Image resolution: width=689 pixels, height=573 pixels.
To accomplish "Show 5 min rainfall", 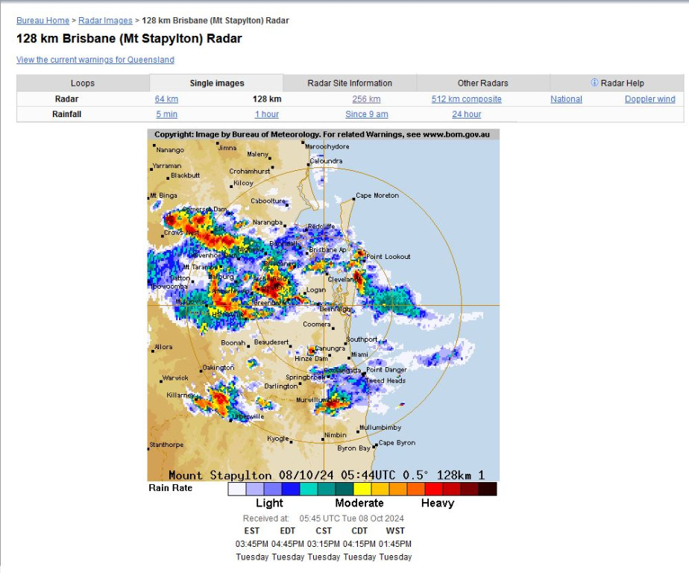I will pyautogui.click(x=166, y=114).
